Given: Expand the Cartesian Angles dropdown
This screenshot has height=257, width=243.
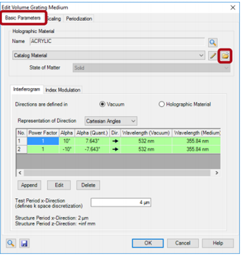Looking at the screenshot, I should 111,121.
